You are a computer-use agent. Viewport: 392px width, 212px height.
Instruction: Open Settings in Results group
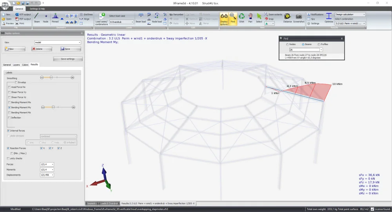(313, 24)
